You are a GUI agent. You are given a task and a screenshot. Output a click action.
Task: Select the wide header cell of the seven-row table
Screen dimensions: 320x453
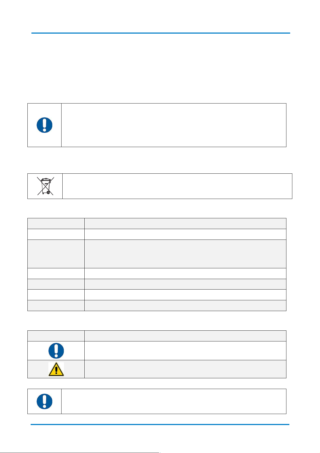click(185, 223)
